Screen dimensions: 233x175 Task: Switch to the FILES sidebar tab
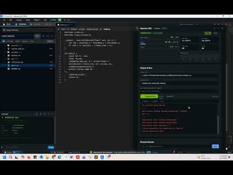click(7, 24)
